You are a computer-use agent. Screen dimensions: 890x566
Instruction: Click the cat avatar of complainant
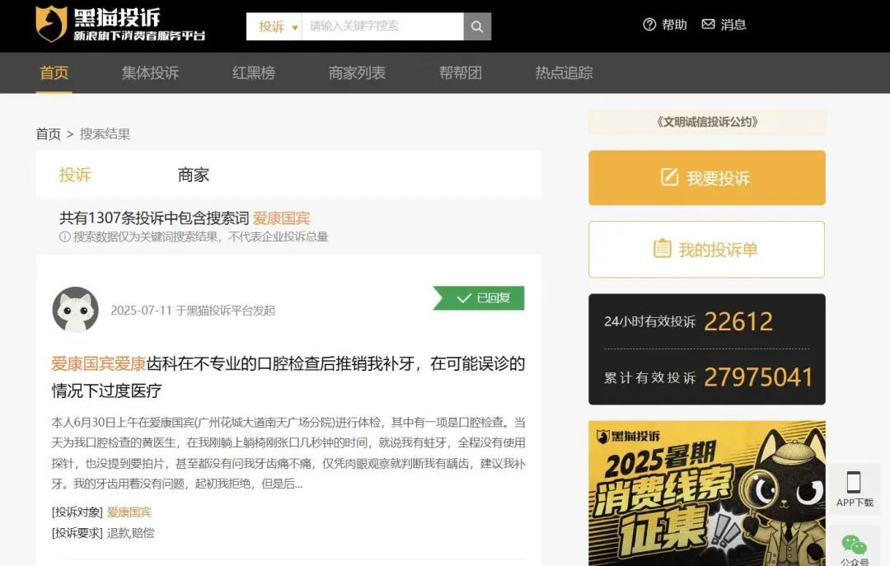point(76,310)
